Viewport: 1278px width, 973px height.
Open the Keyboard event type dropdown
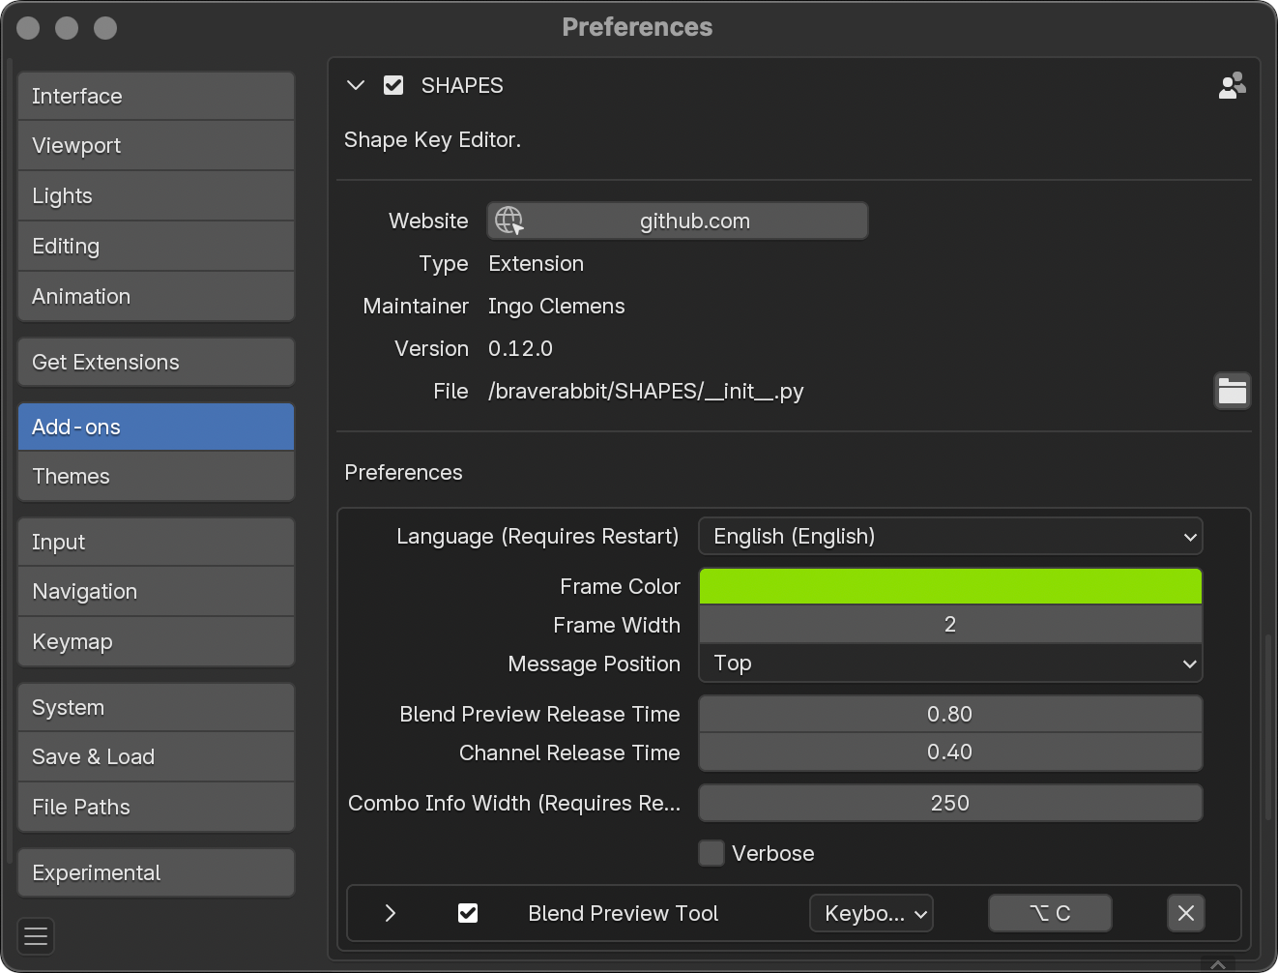871,913
